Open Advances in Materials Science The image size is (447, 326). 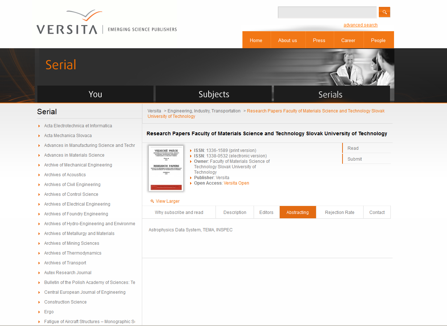[74, 155]
